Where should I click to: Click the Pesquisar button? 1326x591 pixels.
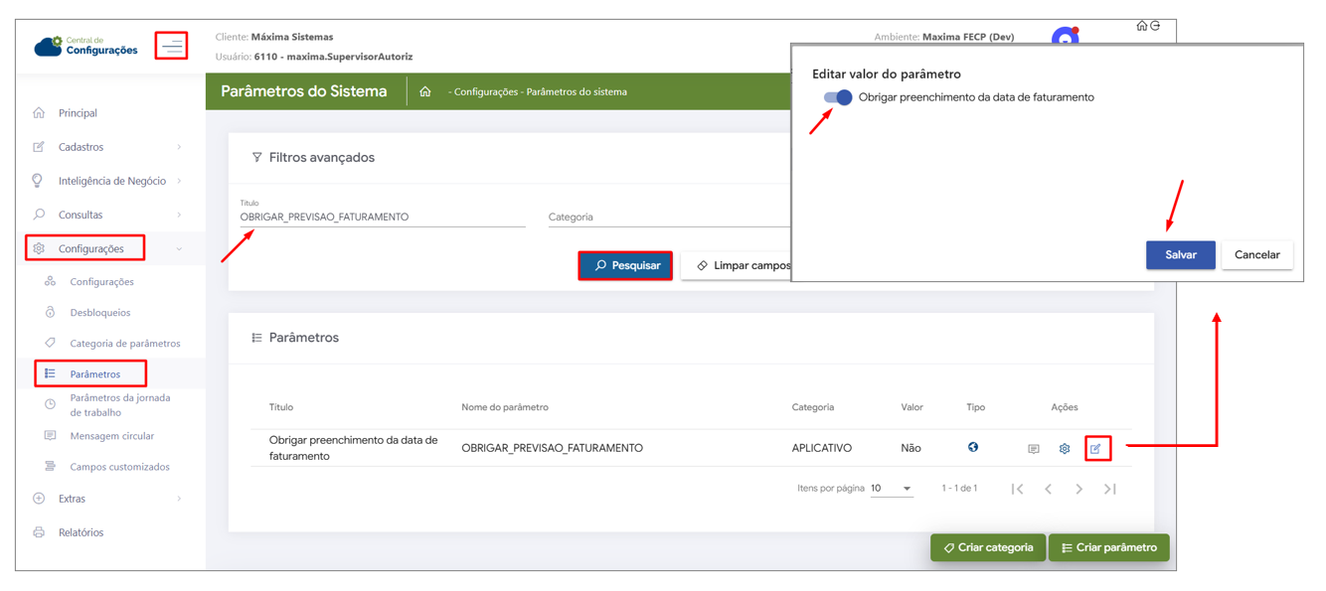(x=626, y=266)
